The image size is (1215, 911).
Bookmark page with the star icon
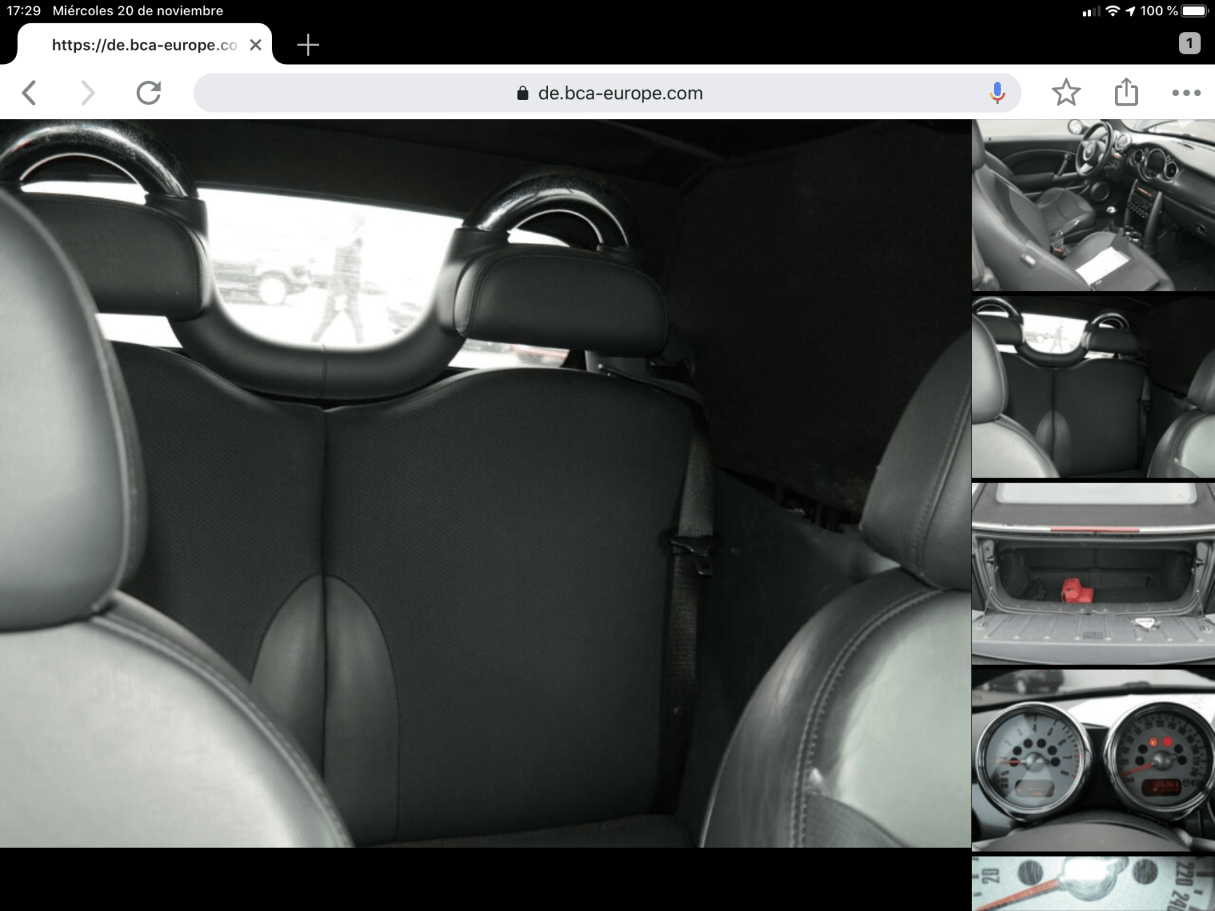click(x=1066, y=93)
